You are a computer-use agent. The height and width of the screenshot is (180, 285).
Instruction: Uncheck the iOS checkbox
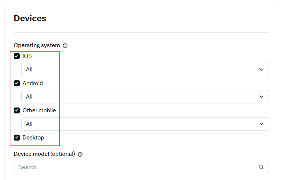[x=17, y=56]
